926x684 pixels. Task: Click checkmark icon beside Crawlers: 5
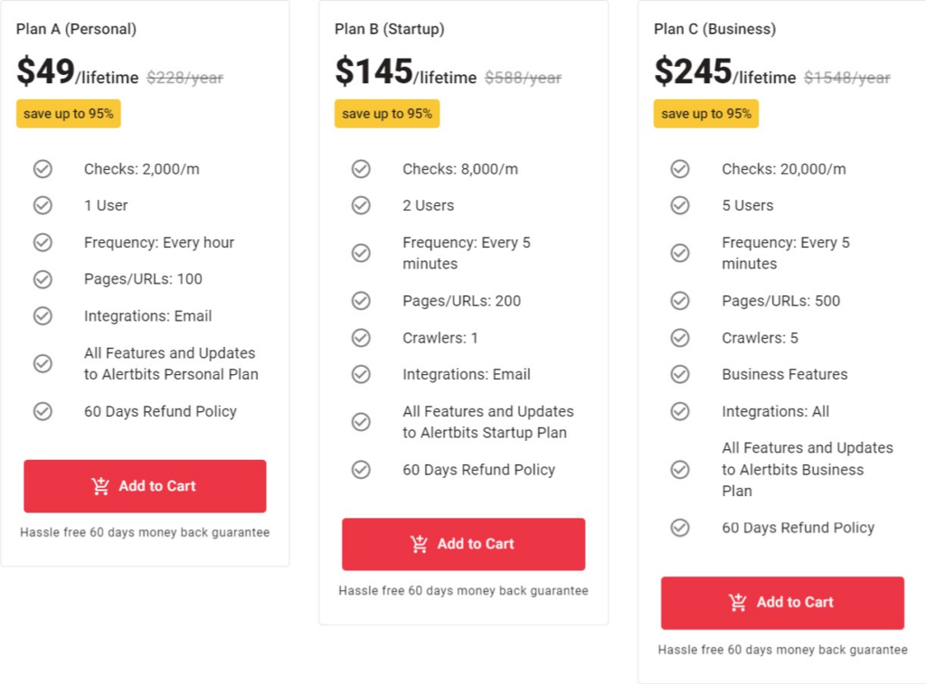pyautogui.click(x=680, y=338)
